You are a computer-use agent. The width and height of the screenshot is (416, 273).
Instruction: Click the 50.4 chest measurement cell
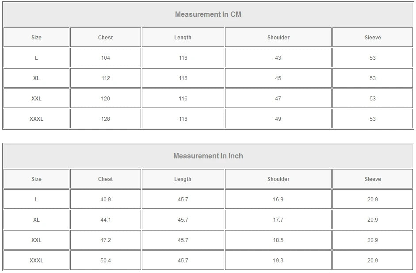coord(105,261)
